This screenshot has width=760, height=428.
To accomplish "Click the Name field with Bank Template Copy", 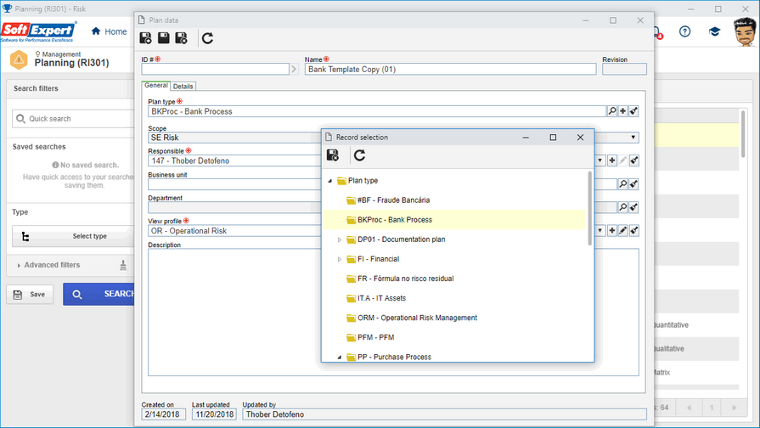I will coord(450,70).
